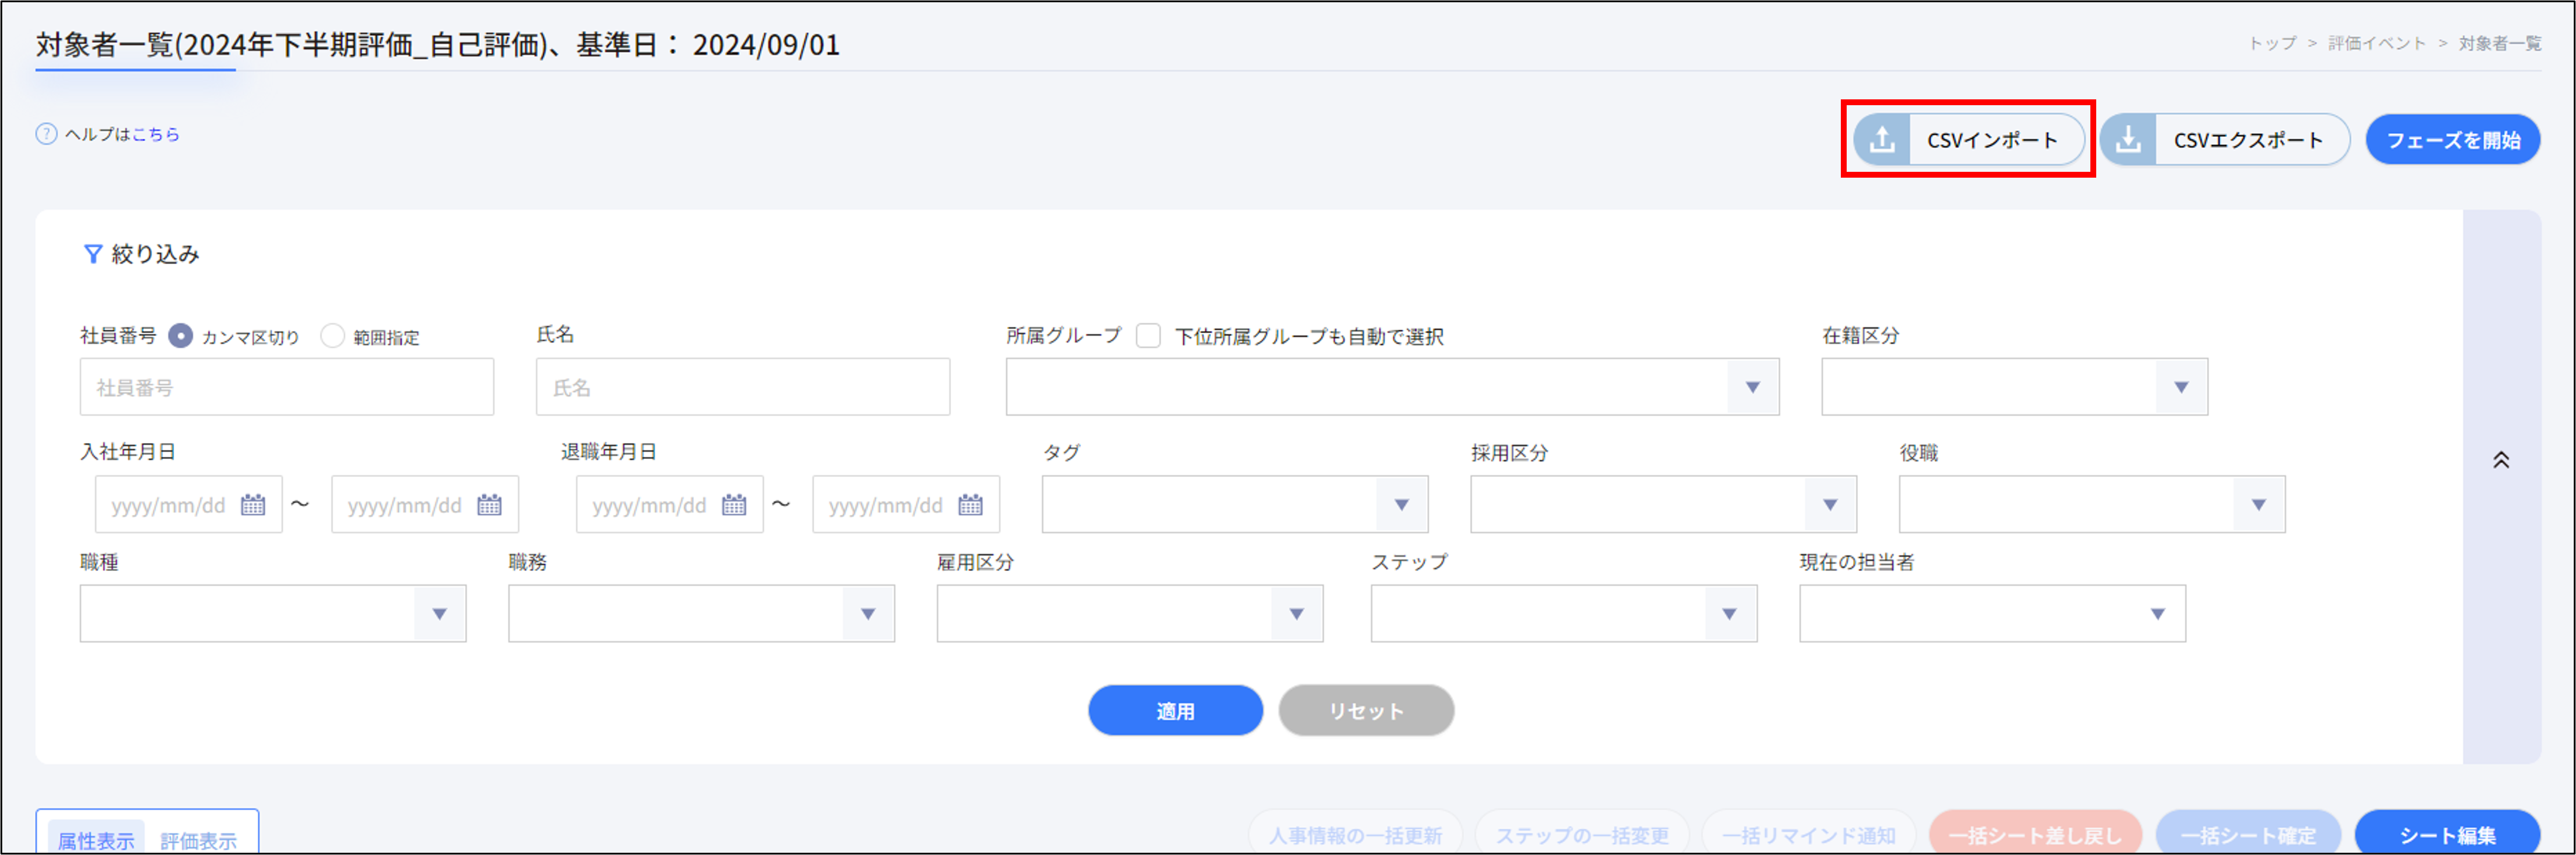Open the 在籍区分 dropdown
Screen dimensions: 2576x855
coord(2182,387)
